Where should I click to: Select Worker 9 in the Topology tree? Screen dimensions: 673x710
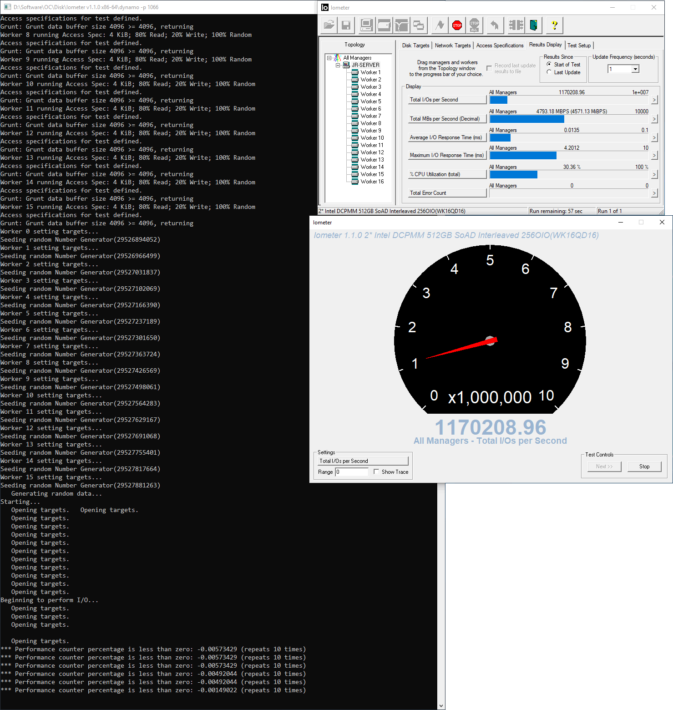(371, 131)
